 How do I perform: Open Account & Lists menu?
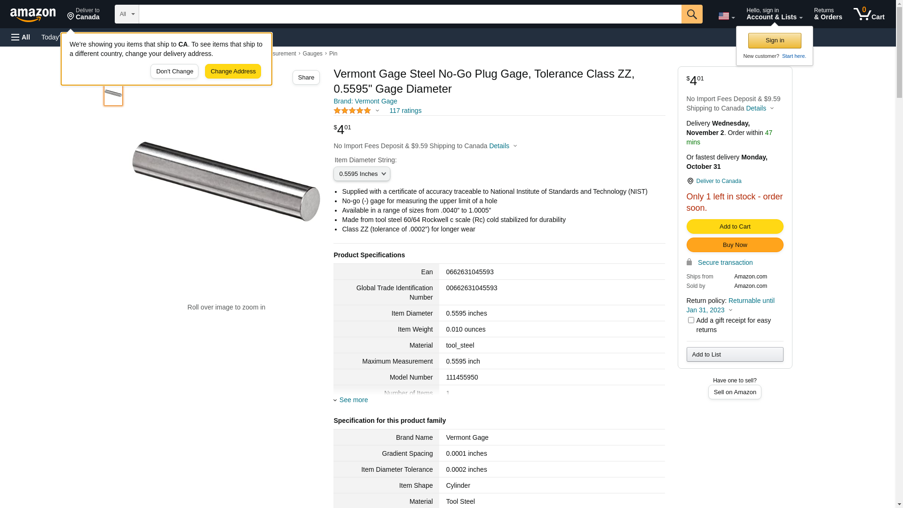pyautogui.click(x=774, y=14)
